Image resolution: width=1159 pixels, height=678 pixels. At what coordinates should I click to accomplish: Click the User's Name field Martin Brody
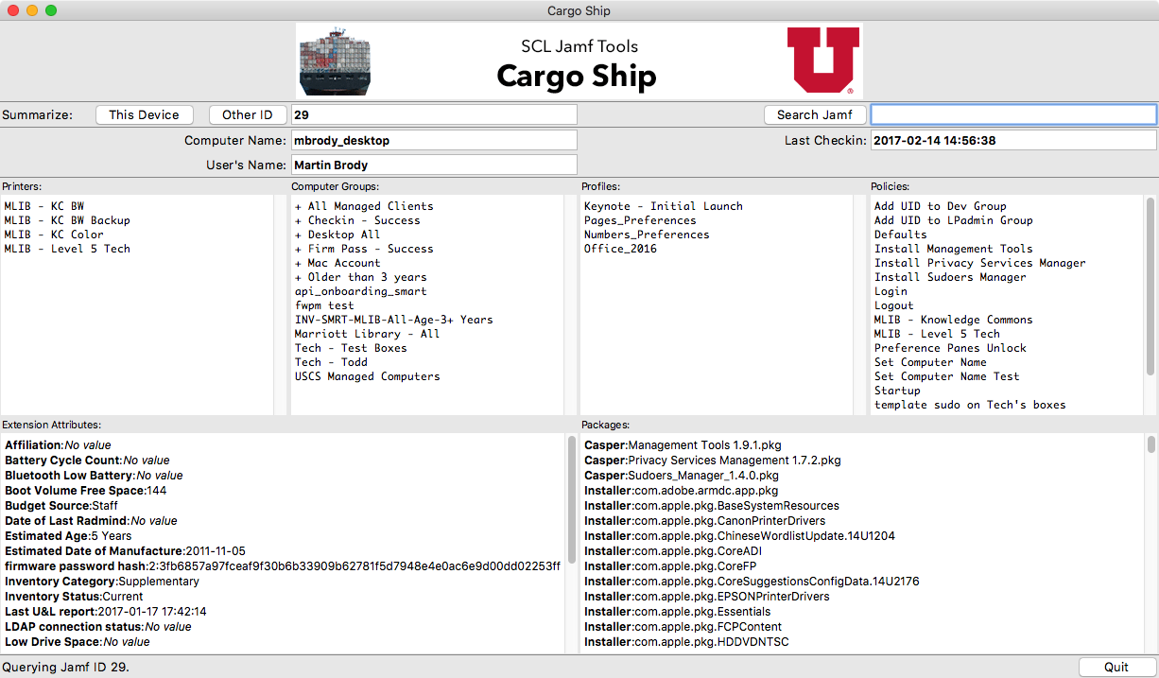[433, 165]
